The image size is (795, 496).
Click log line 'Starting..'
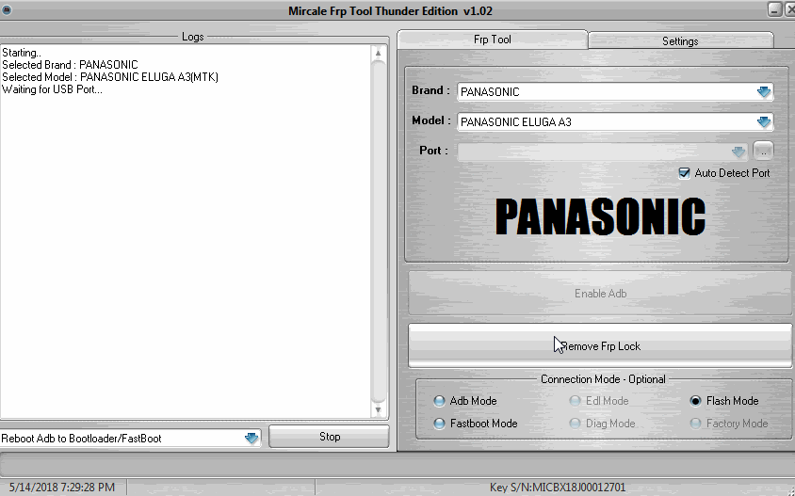(x=22, y=53)
